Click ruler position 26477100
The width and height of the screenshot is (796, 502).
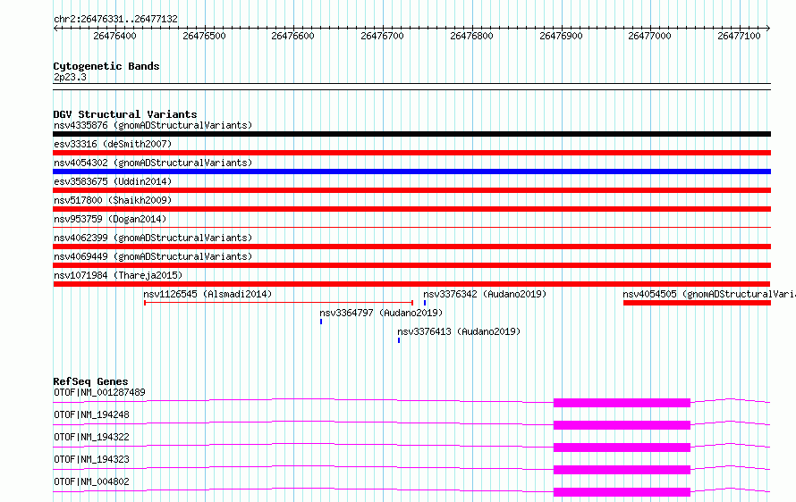tap(739, 36)
